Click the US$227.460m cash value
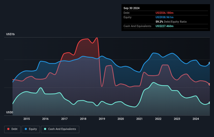214x137 pixels. [x=164, y=26]
